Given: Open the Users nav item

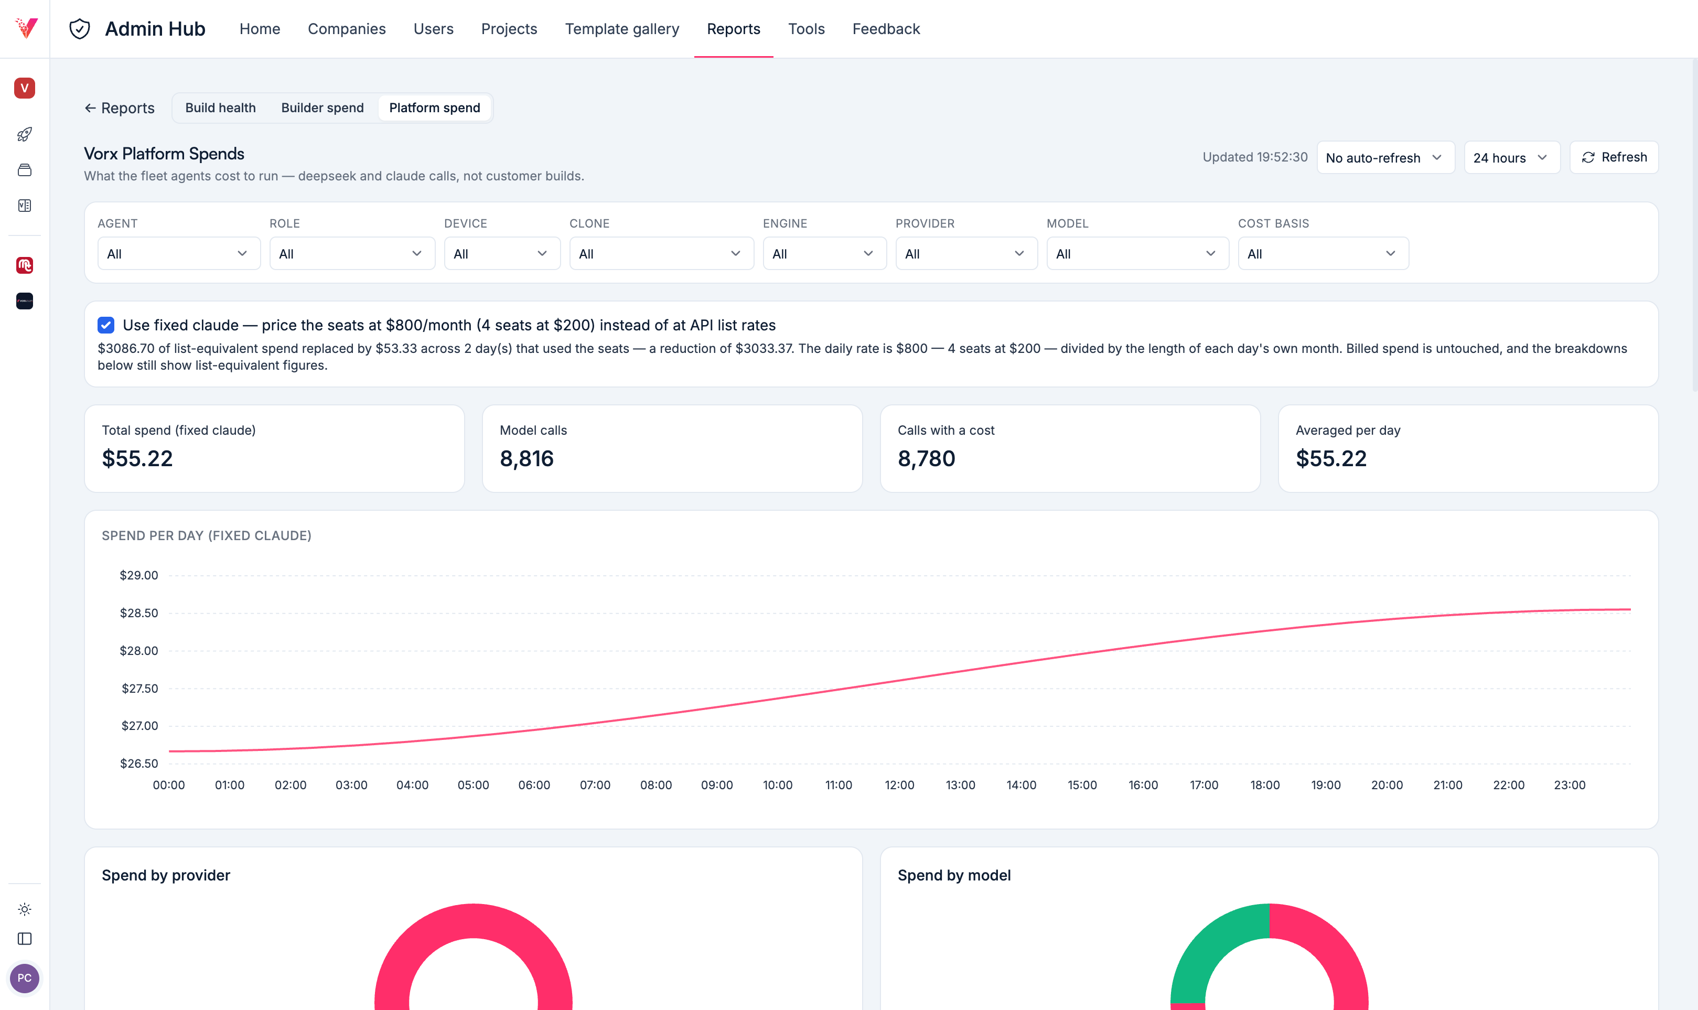Looking at the screenshot, I should coord(434,29).
